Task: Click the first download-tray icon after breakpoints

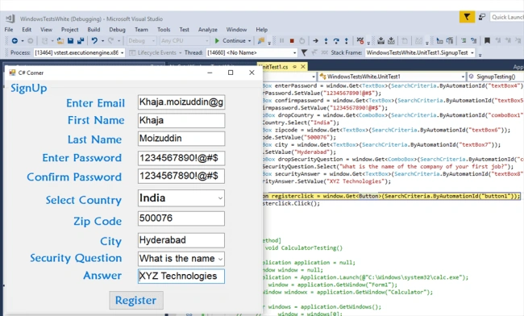Action: coord(381,41)
